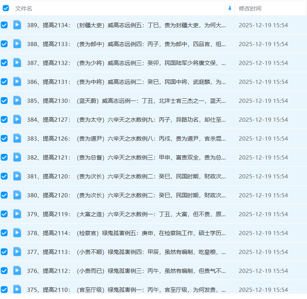Click the video file icon of 386 贵为中将

17,82
